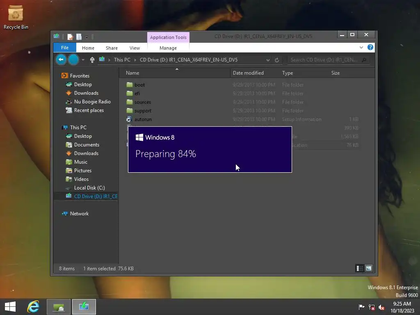This screenshot has width=420, height=315.
Task: Switch to large thumbnails view status bar icon
Action: [x=369, y=268]
